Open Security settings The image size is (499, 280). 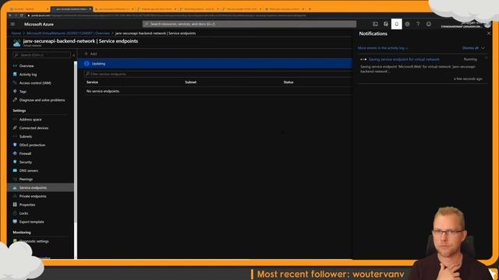pos(26,163)
